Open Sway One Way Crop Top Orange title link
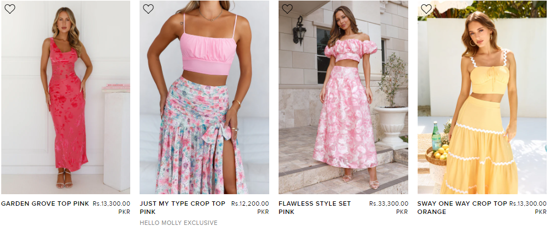 [x=462, y=208]
